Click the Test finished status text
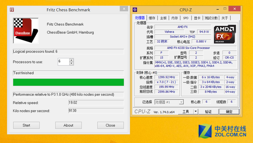The width and height of the screenshot is (253, 143). 24,73
